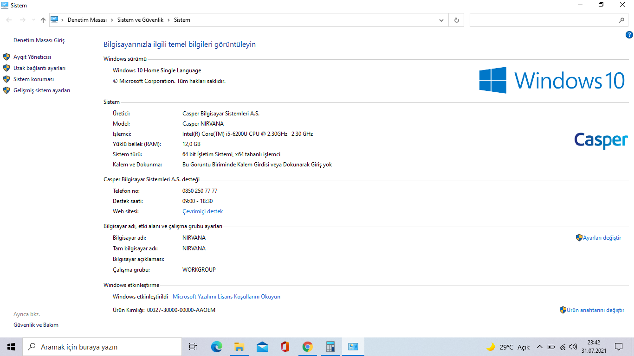Click the Microsoft Corporation copyright text
Viewport: 634px width, 356px height.
(169, 81)
